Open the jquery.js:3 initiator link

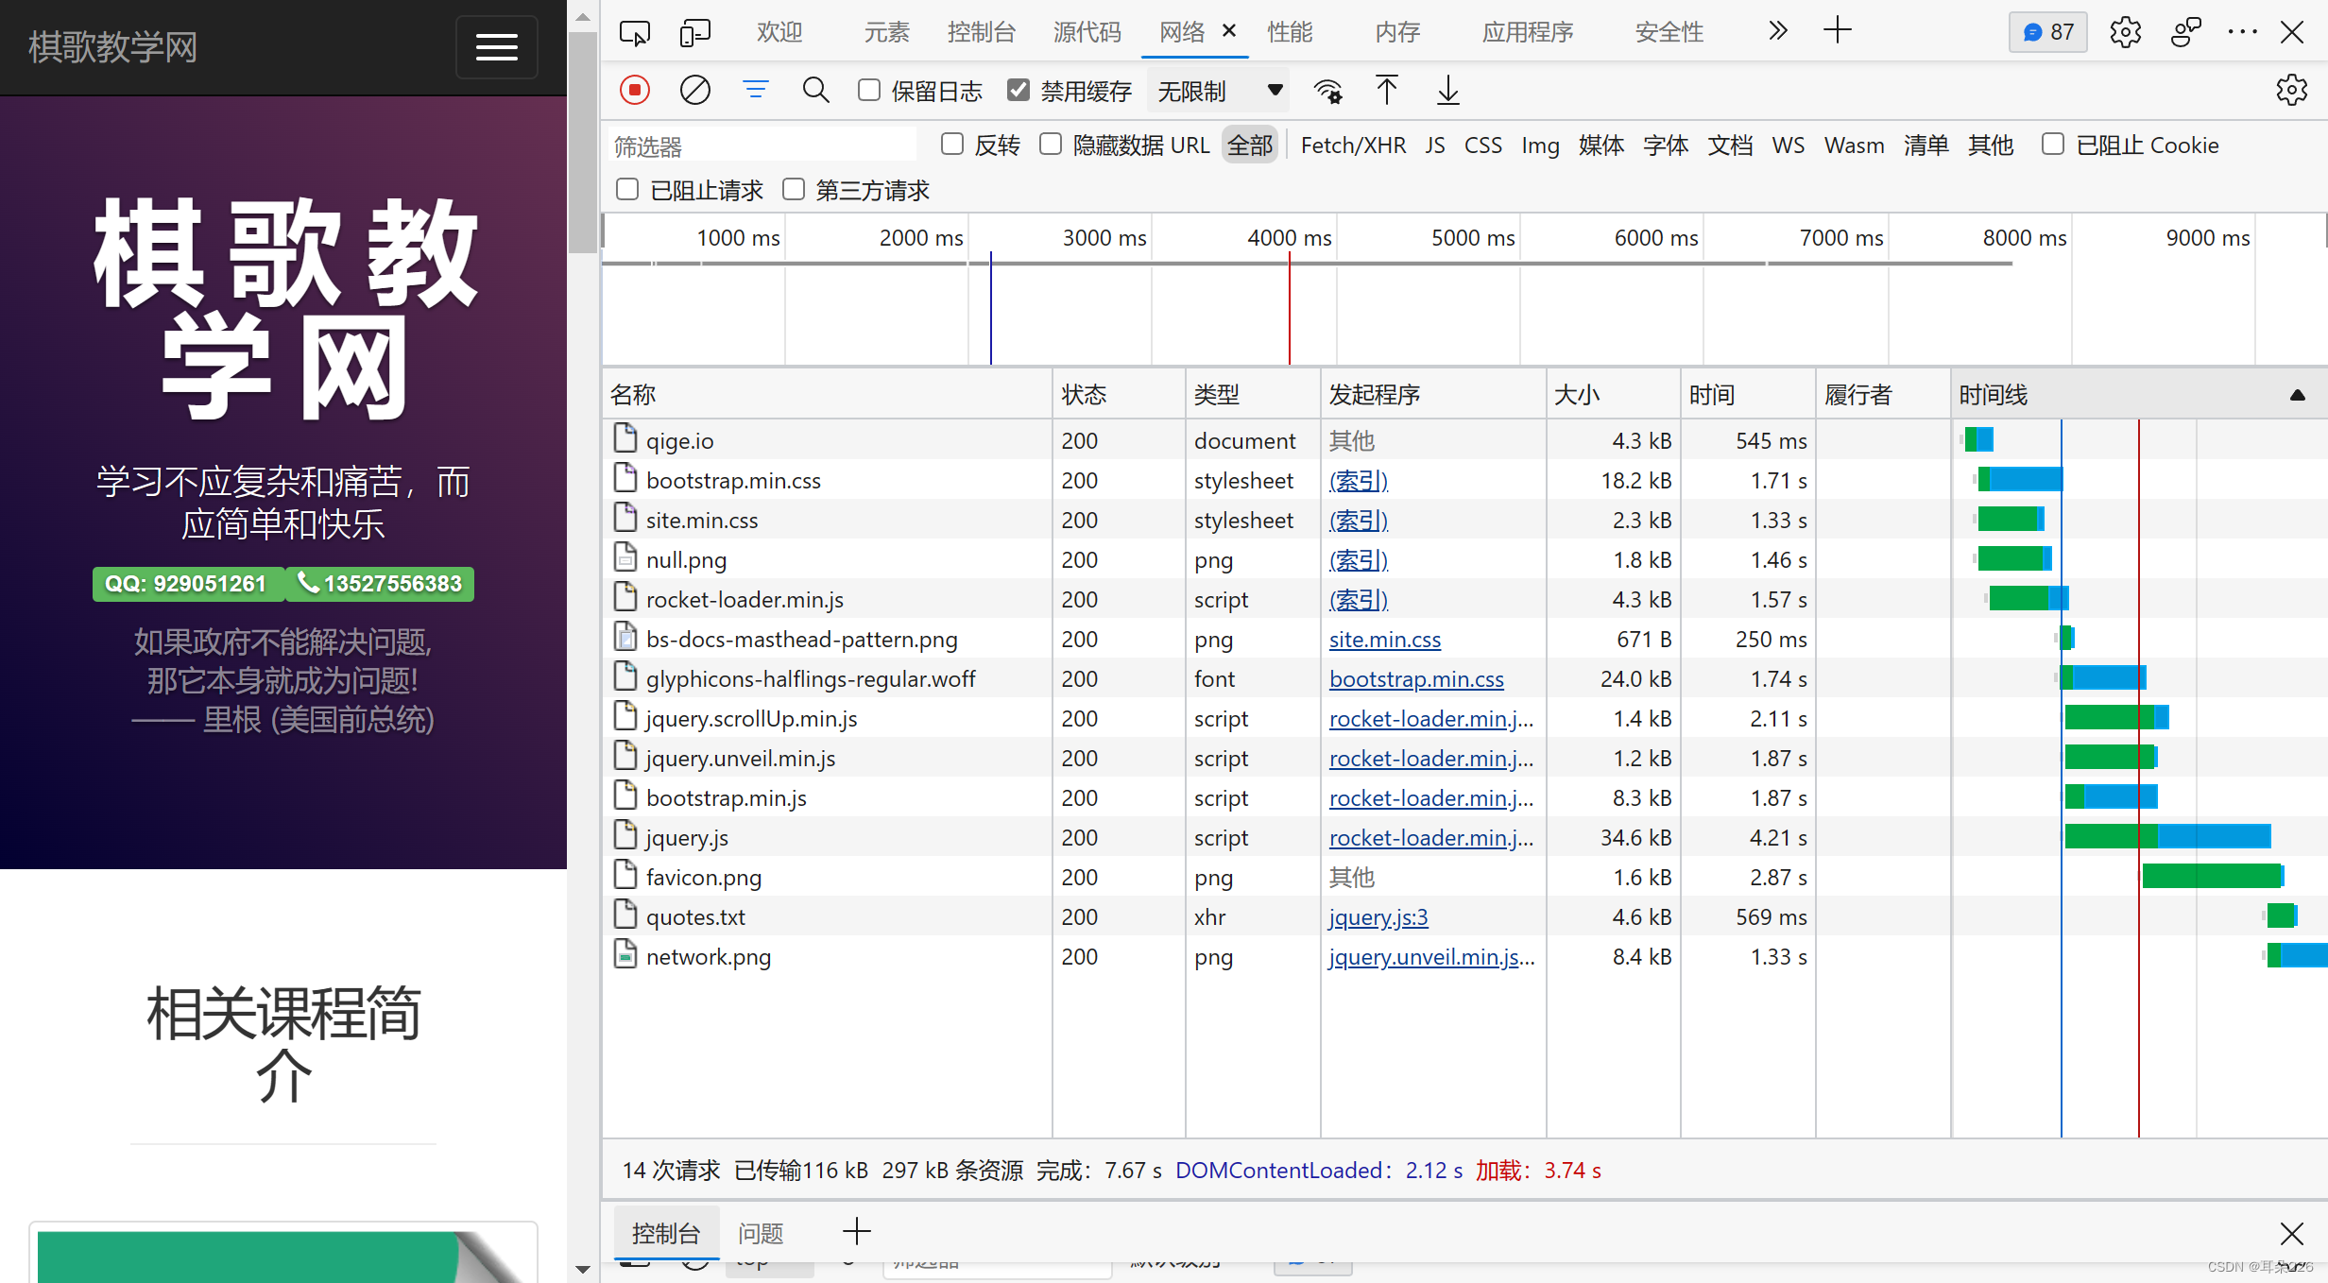coord(1378,916)
